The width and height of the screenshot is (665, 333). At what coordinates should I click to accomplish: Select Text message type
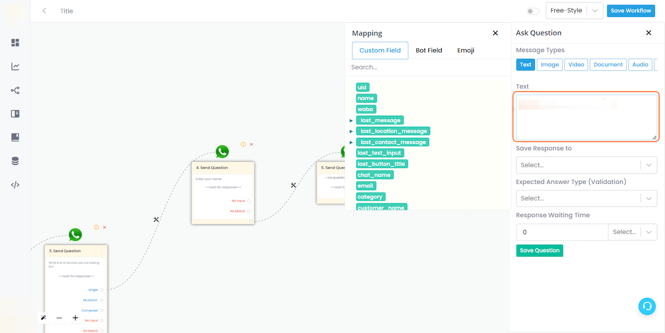[525, 65]
